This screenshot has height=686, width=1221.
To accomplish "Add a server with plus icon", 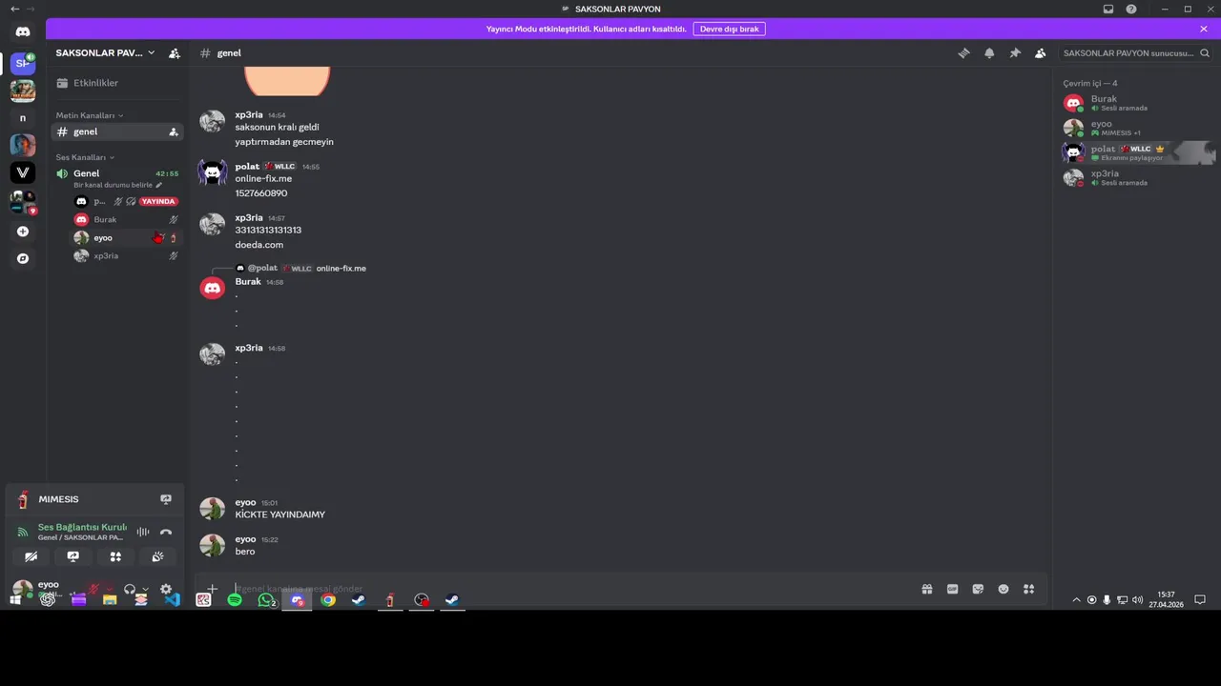I will pyautogui.click(x=23, y=232).
